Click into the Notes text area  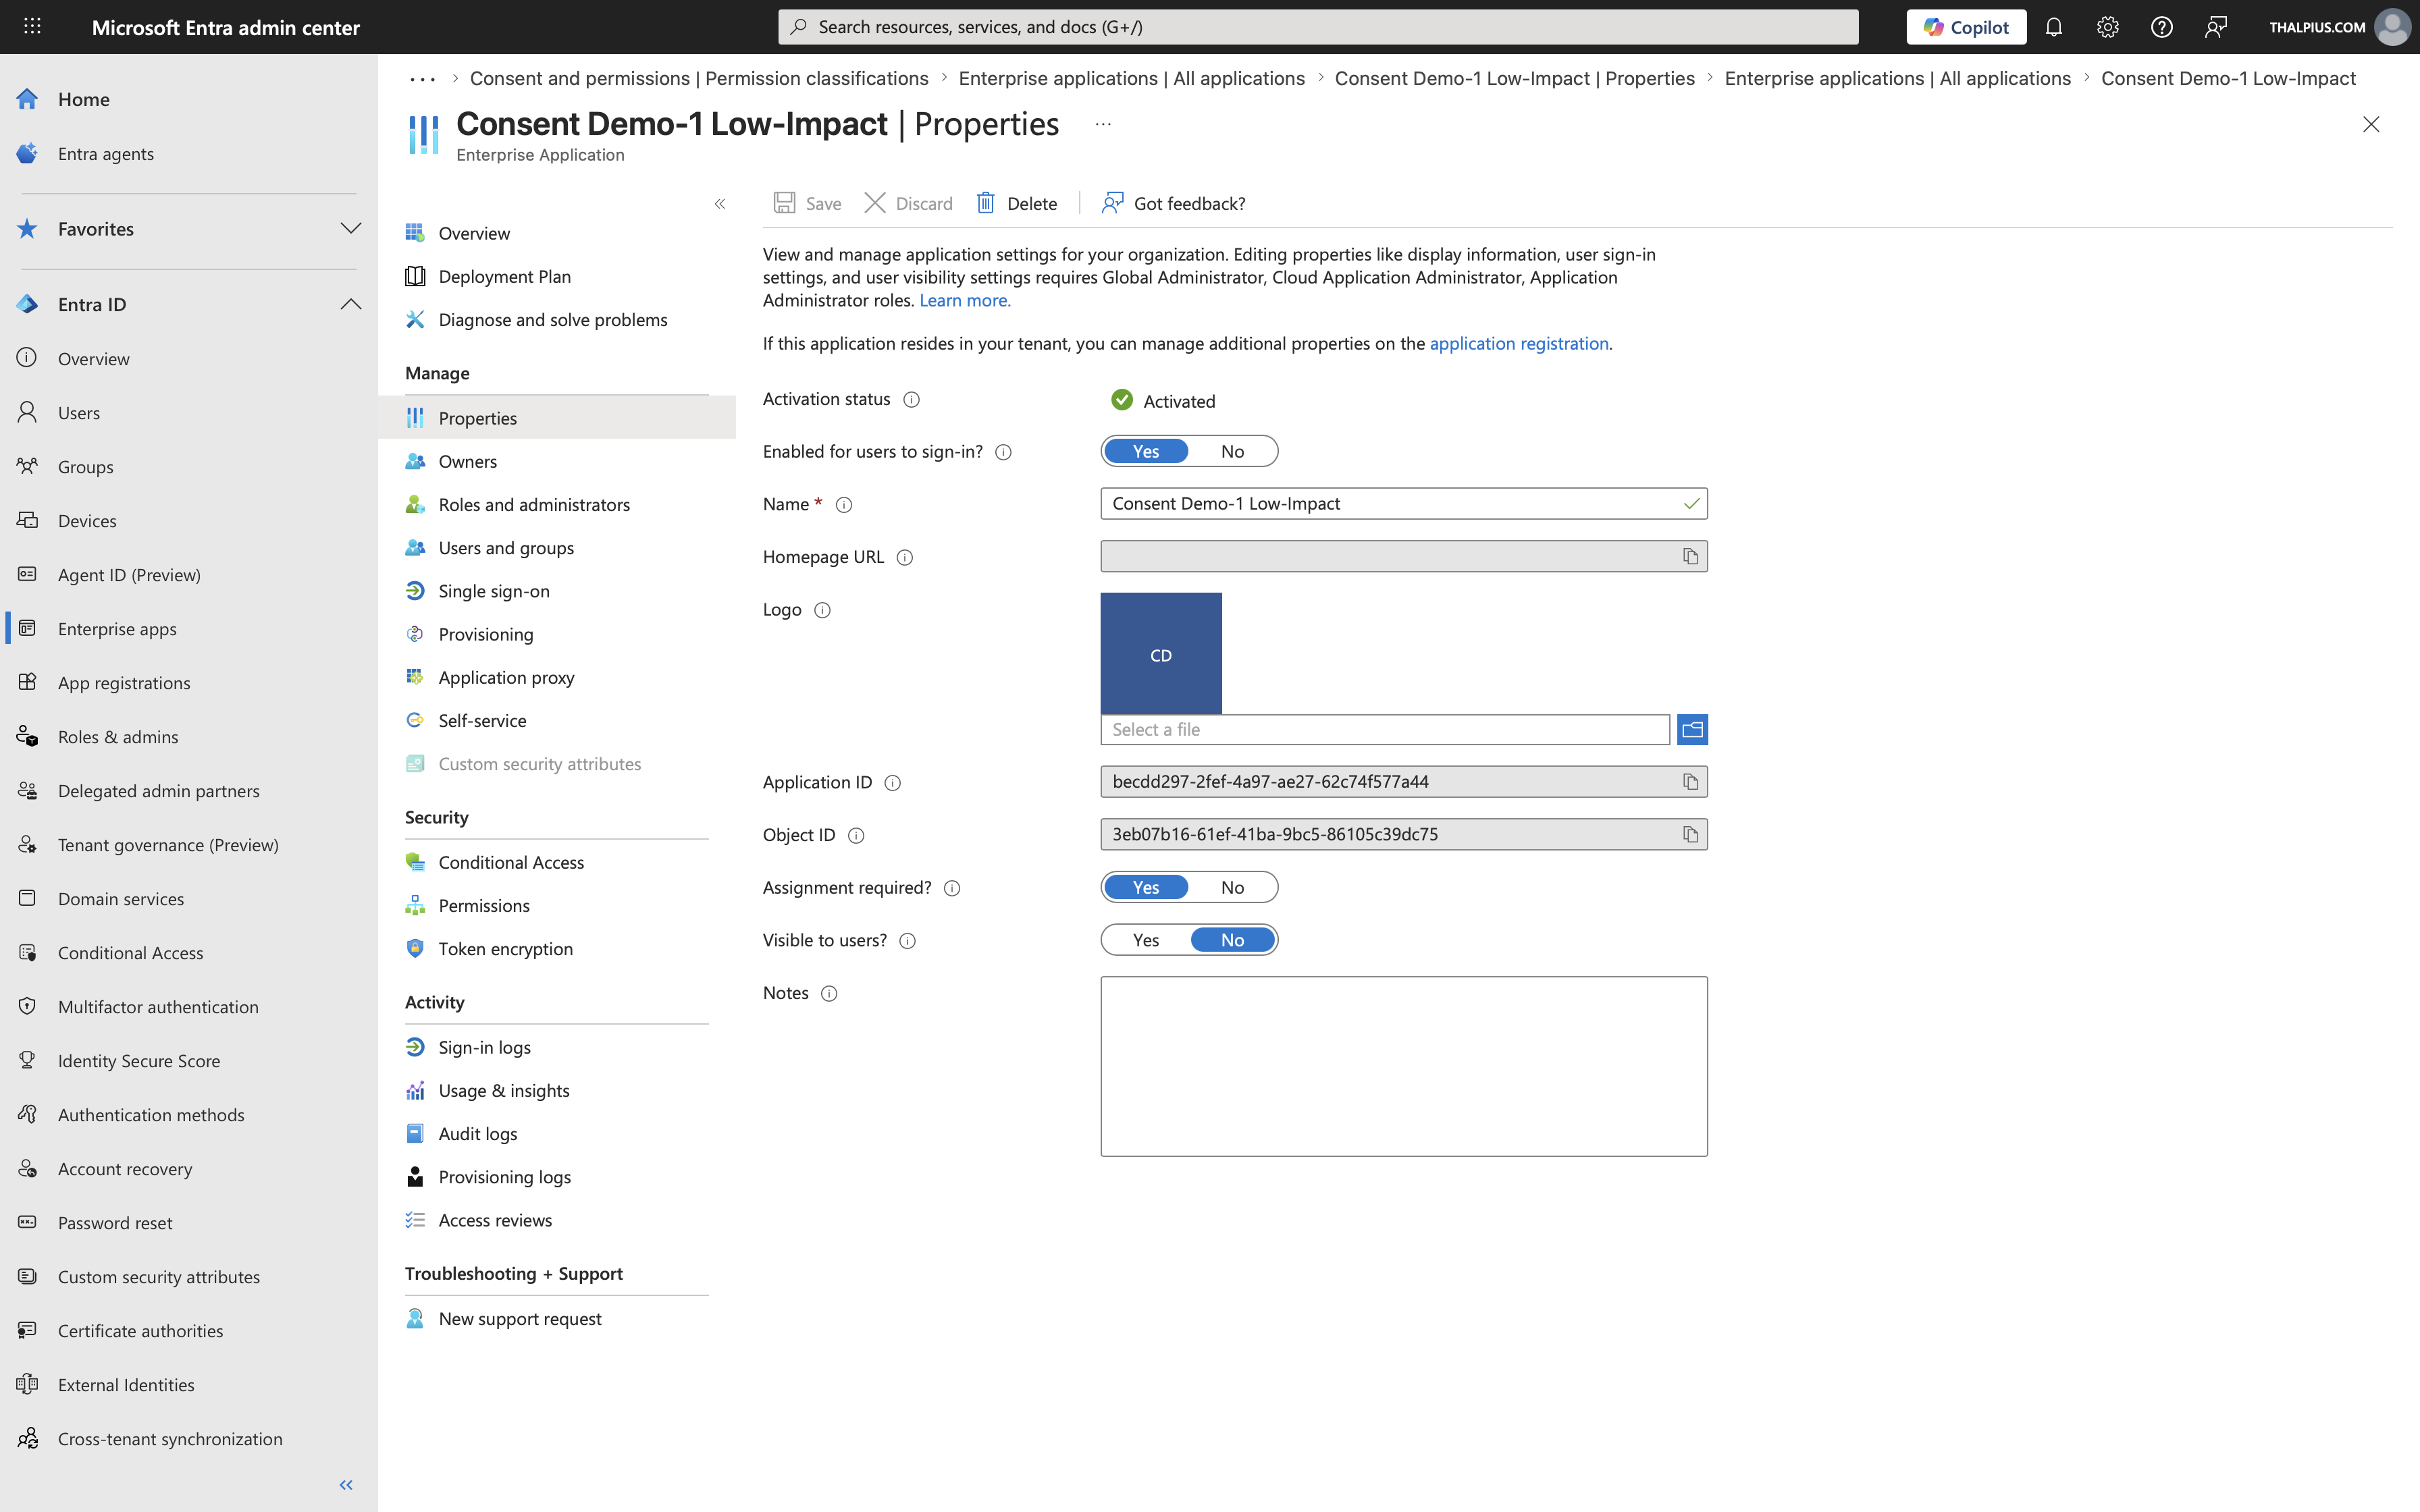coord(1403,1066)
